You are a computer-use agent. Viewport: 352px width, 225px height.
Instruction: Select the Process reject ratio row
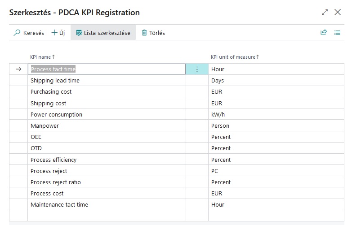pyautogui.click(x=56, y=182)
